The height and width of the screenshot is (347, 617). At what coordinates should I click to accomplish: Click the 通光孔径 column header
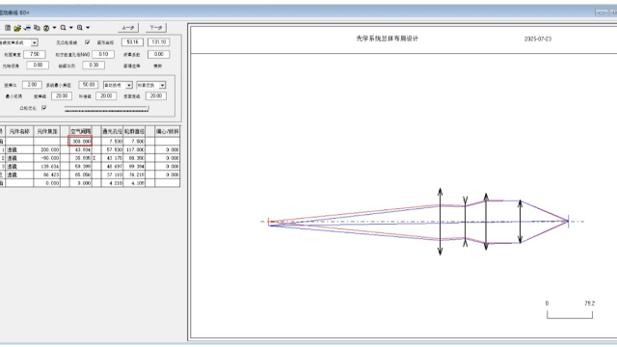(x=112, y=131)
